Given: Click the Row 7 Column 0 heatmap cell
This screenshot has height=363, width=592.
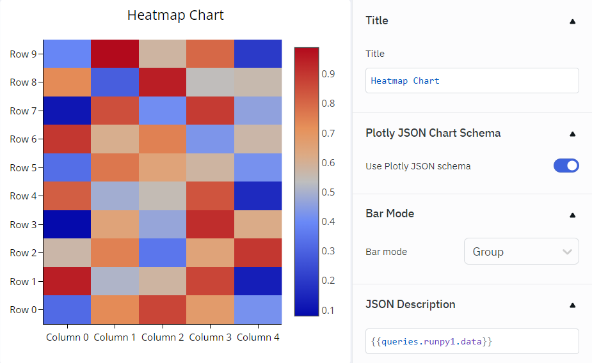Looking at the screenshot, I should pos(67,111).
